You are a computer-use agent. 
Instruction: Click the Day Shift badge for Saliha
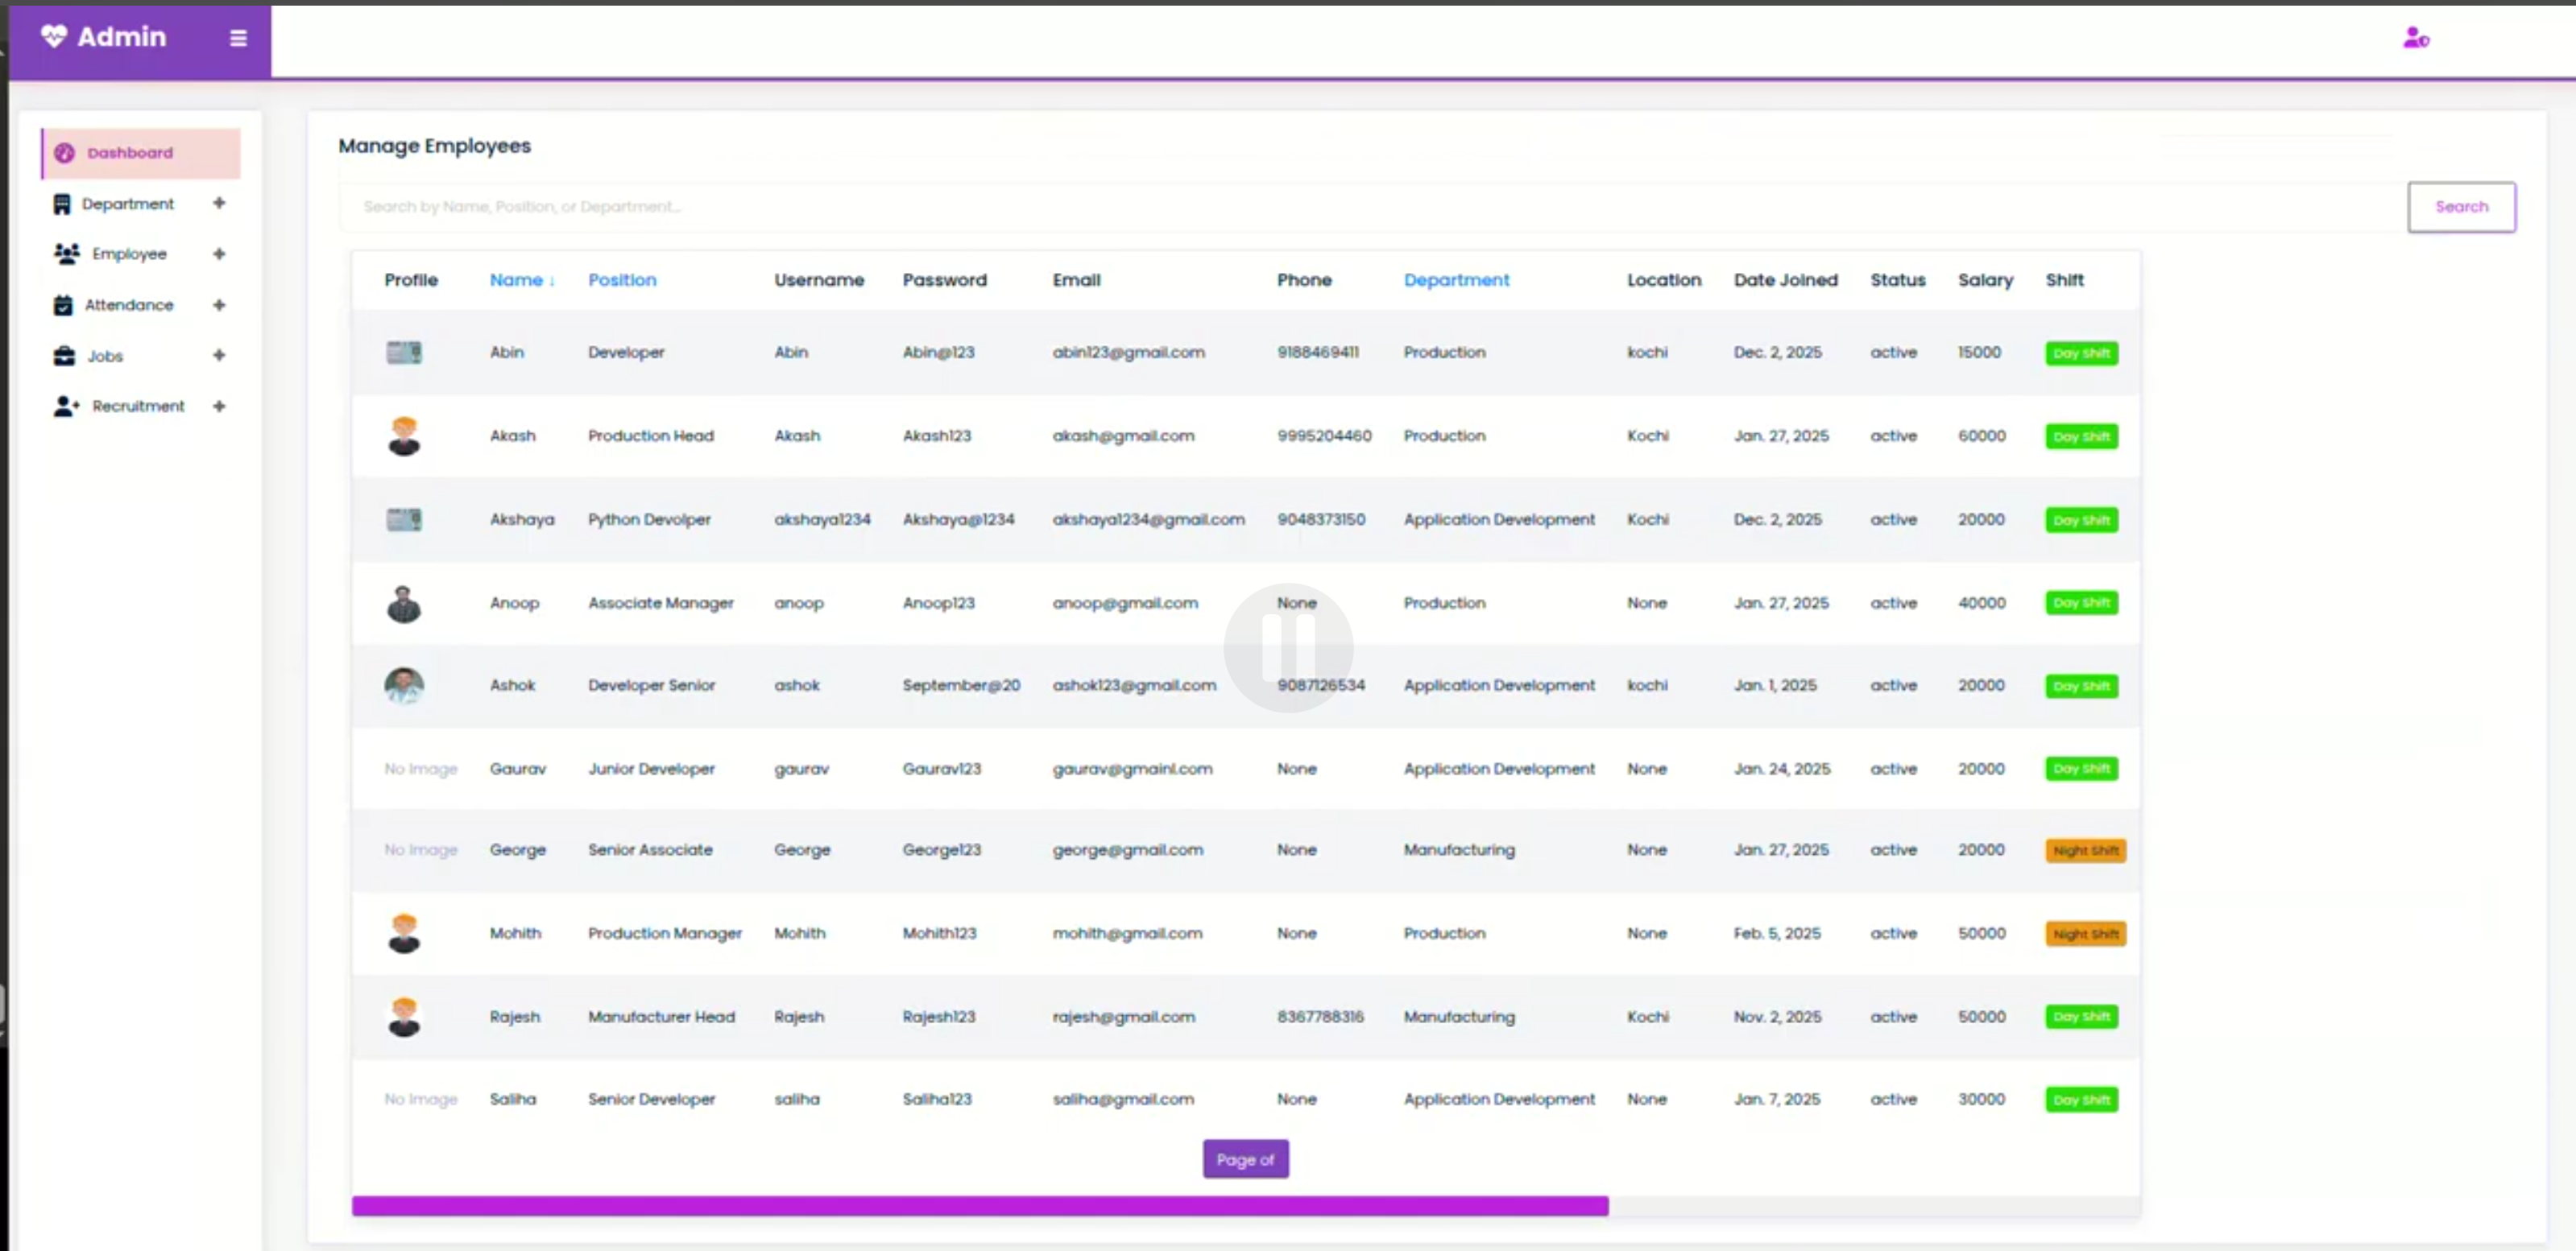click(2081, 1099)
